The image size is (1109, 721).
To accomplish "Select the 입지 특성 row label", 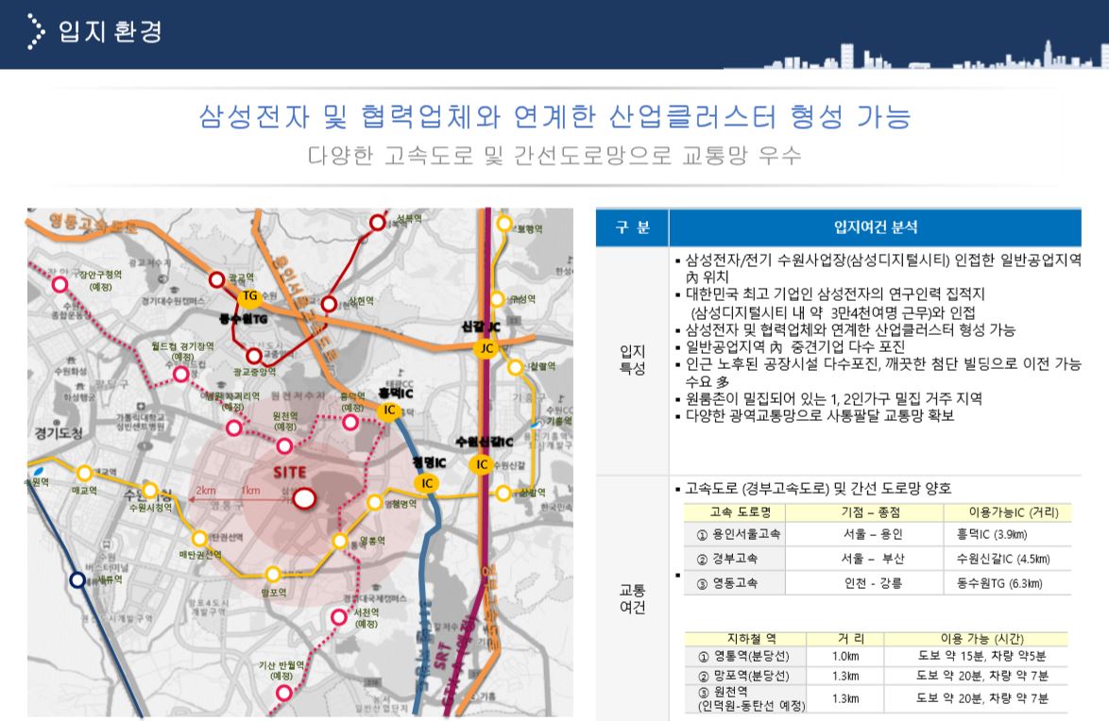I will point(632,360).
